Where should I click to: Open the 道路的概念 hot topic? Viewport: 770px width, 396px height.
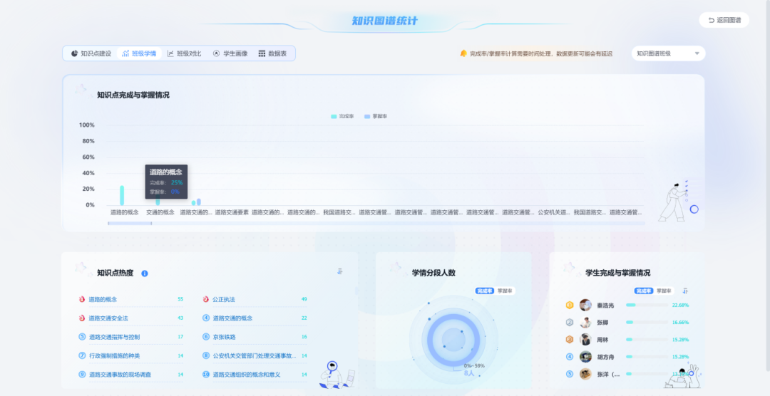click(103, 299)
